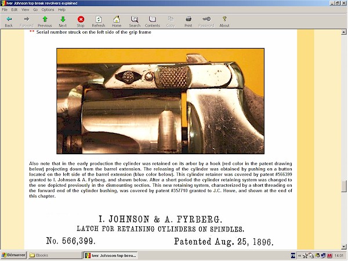Expand hidden tray icons with the chevron
348x261 pixels.
[x=299, y=256]
